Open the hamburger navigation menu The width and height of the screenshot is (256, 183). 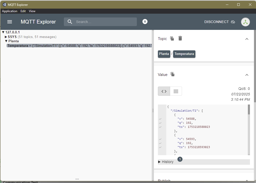10,22
